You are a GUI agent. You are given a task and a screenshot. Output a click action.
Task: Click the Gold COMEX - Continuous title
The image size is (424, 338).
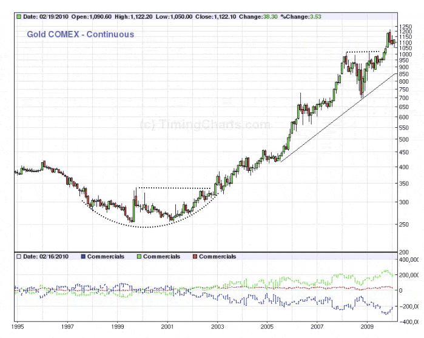(x=80, y=35)
